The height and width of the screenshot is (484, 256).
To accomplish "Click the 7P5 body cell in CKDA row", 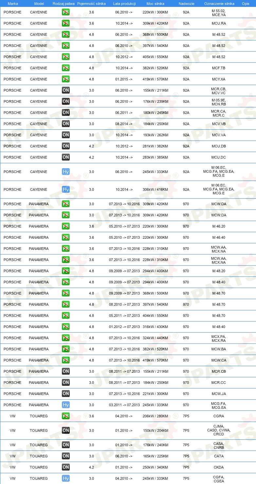I will click(186, 467).
